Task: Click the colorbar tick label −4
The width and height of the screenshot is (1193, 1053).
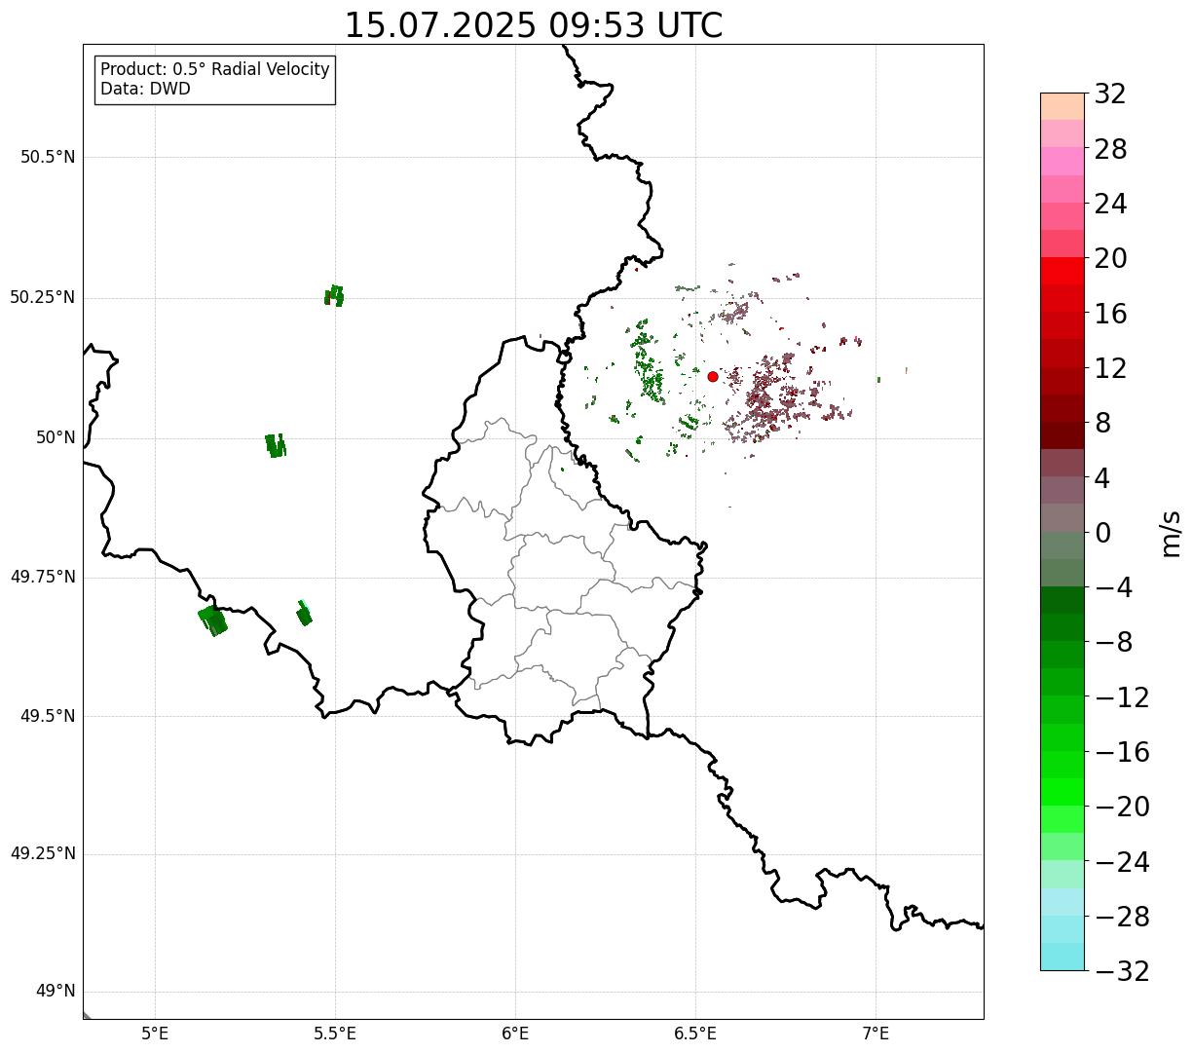Action: point(1113,587)
